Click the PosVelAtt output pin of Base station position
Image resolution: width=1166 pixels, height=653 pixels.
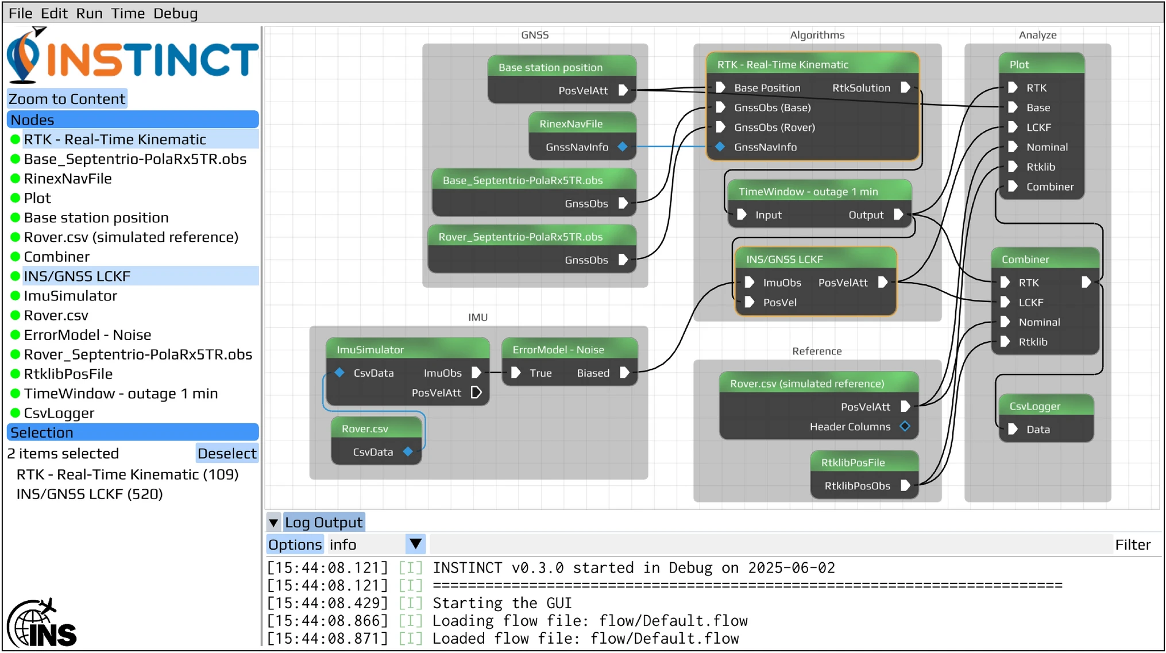coord(623,90)
